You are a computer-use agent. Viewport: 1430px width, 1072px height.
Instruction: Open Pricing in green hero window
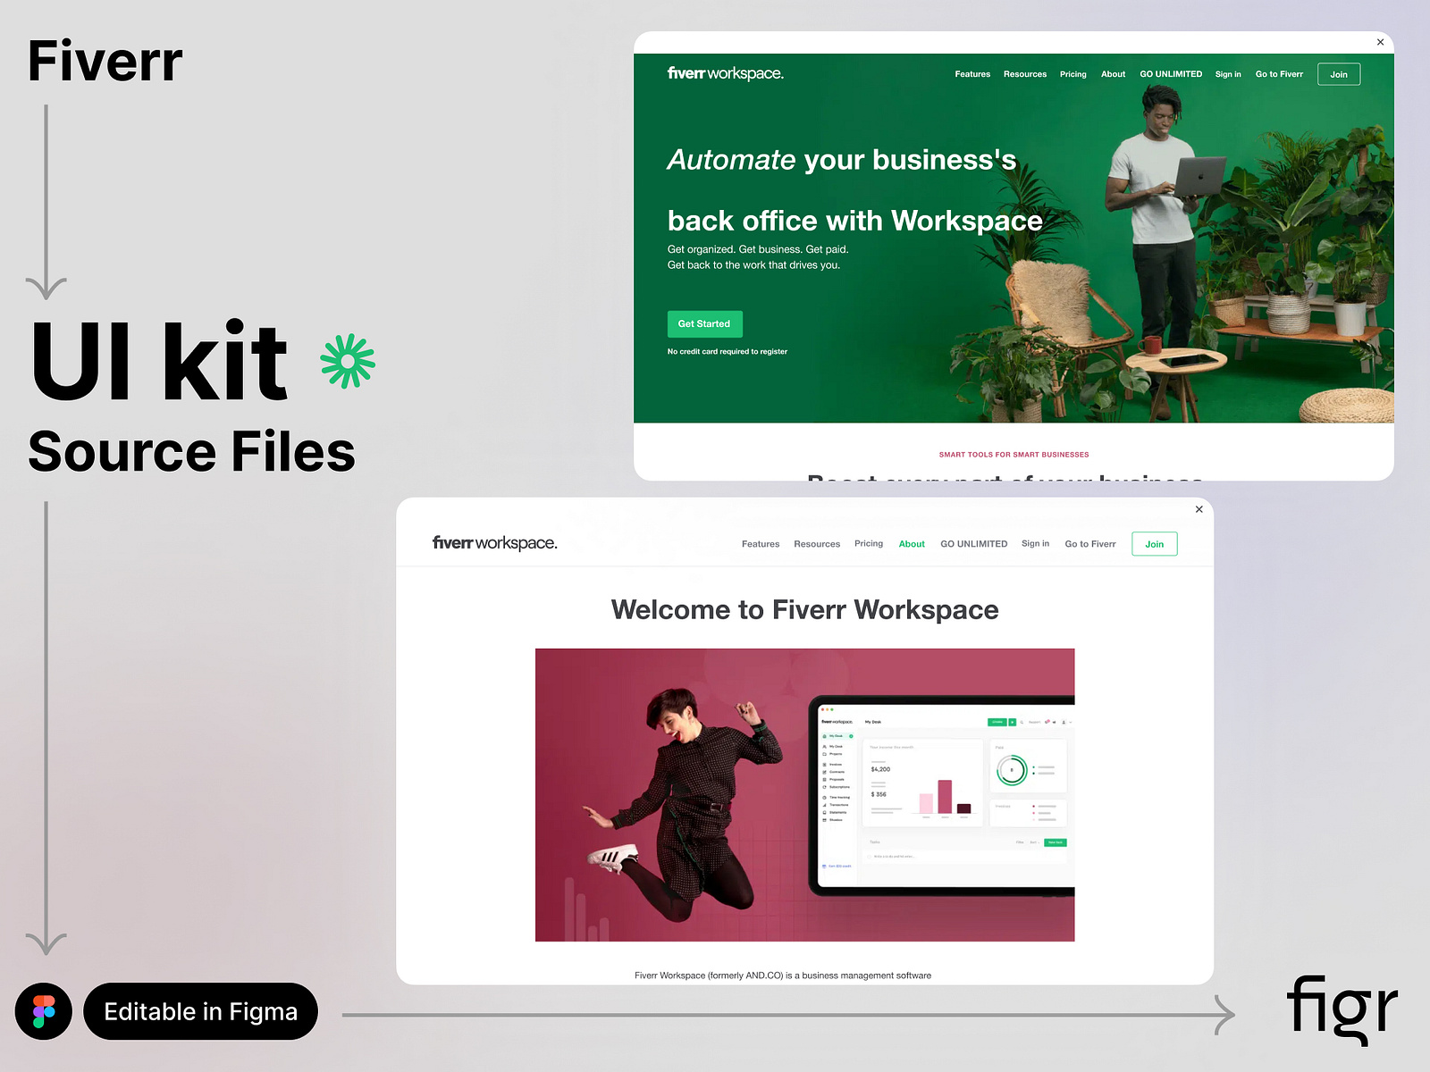tap(1073, 74)
